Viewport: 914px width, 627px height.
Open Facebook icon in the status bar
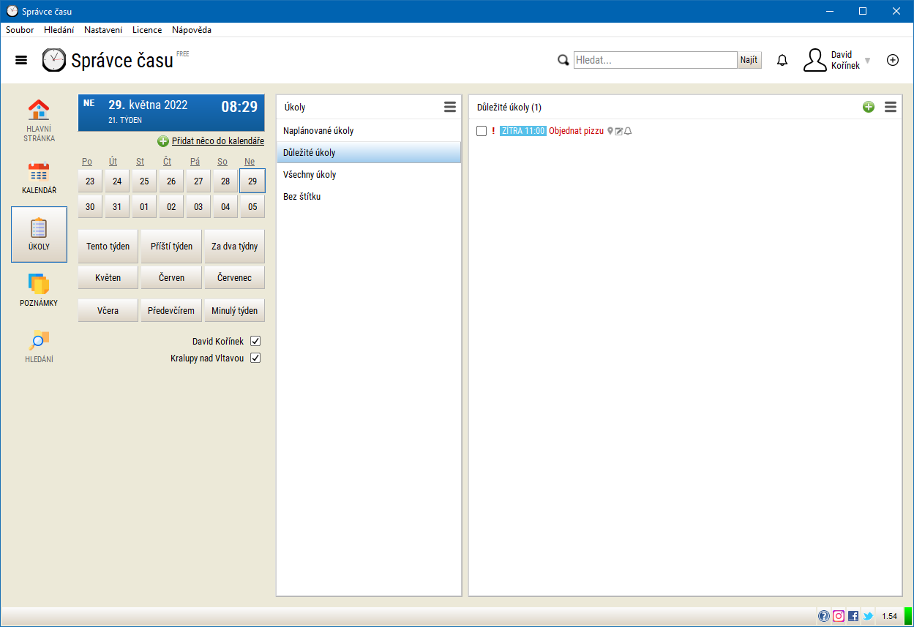coord(853,616)
